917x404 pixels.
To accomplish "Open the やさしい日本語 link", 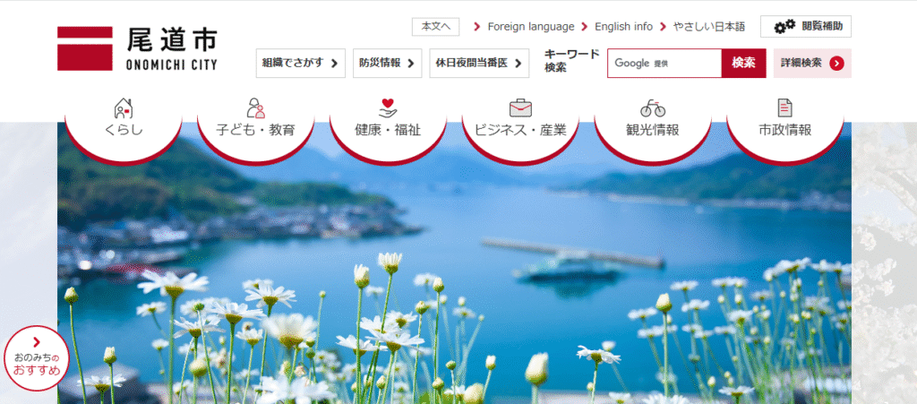I will coord(709,27).
